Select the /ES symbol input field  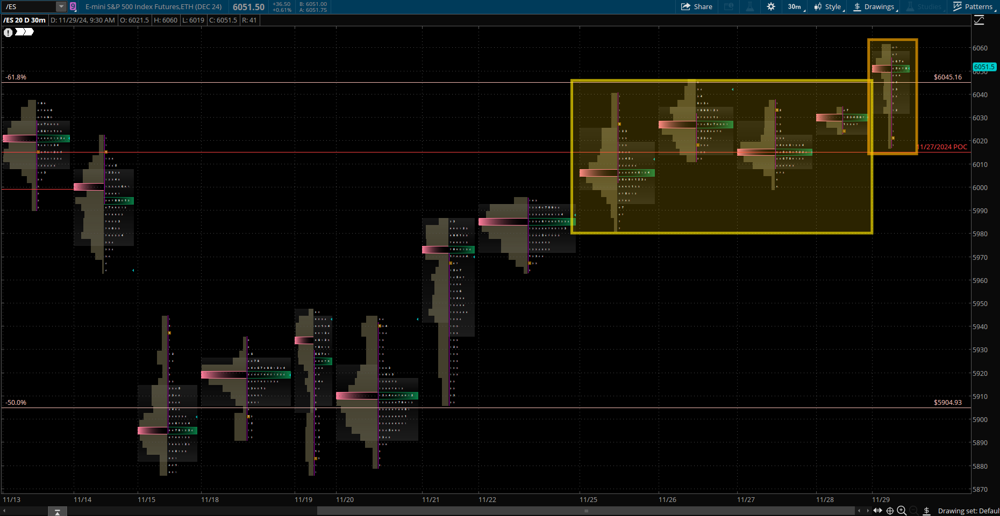click(x=30, y=6)
